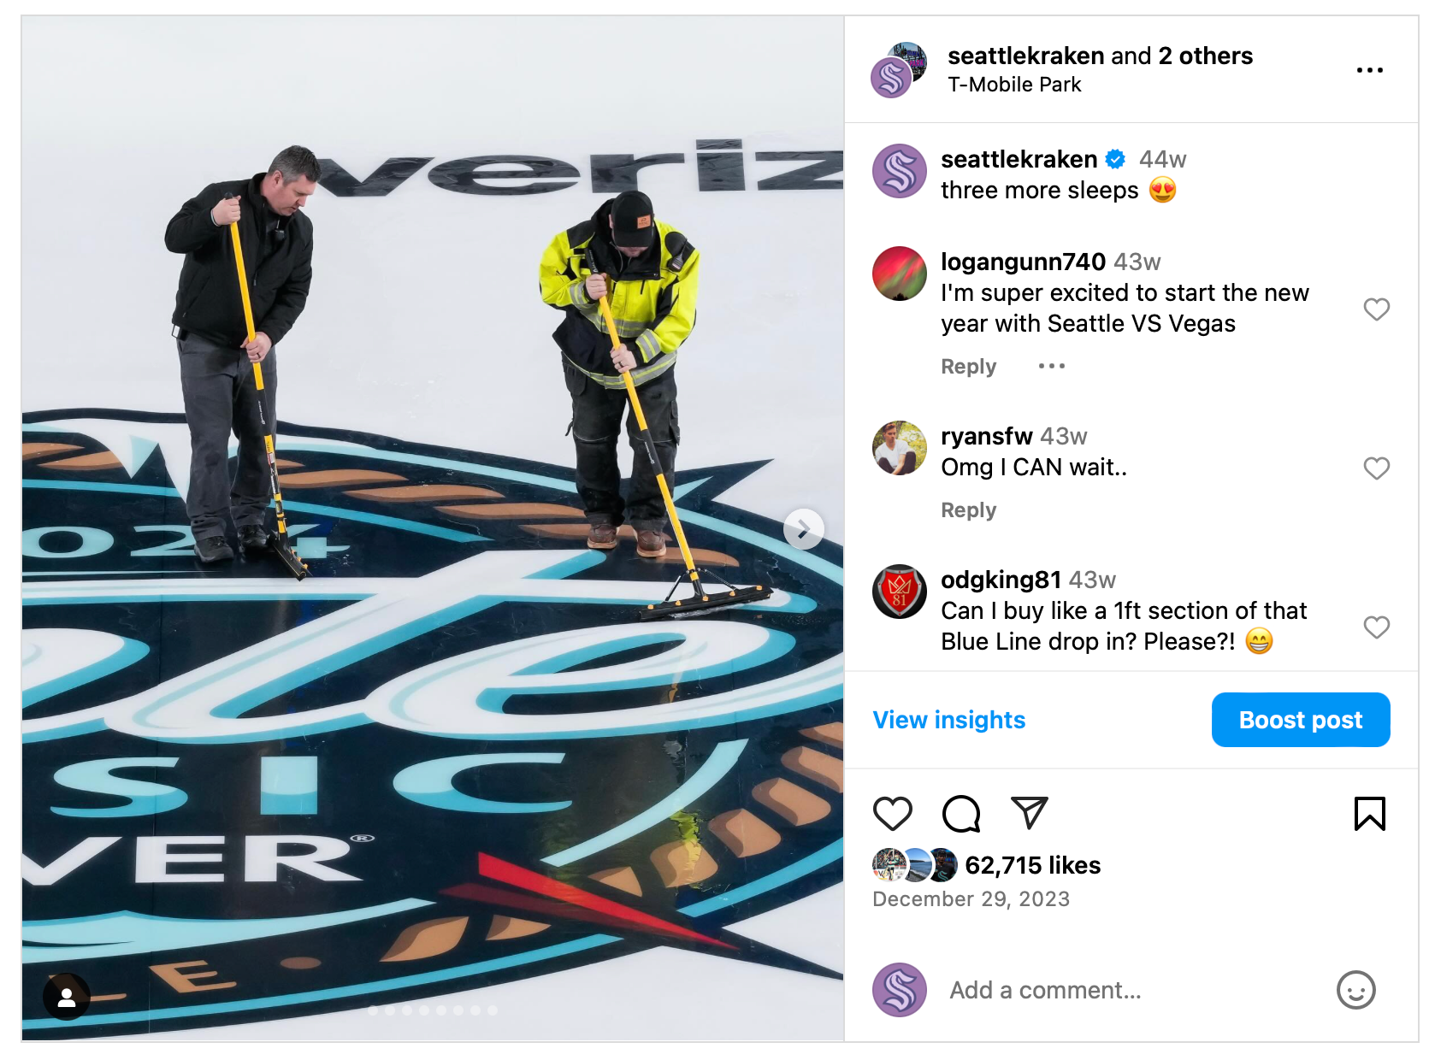Open T-Mobile Park location link
The image size is (1435, 1060).
point(1014,85)
